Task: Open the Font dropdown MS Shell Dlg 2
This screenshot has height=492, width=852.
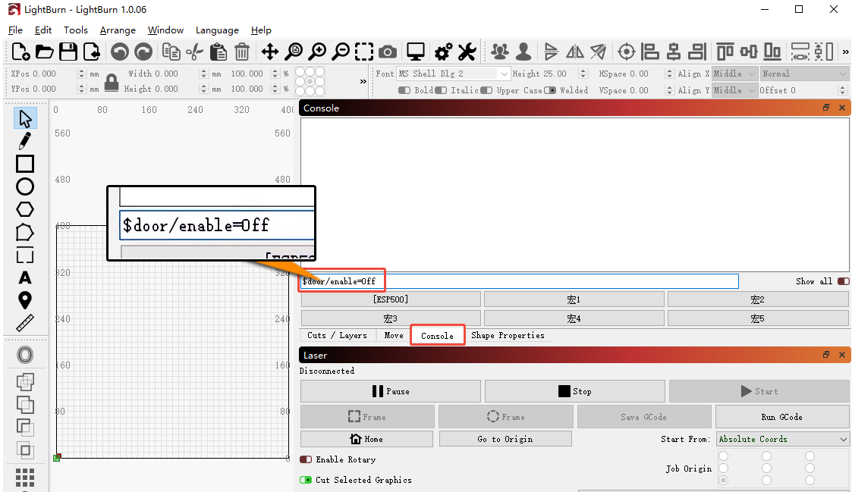Action: pos(453,74)
